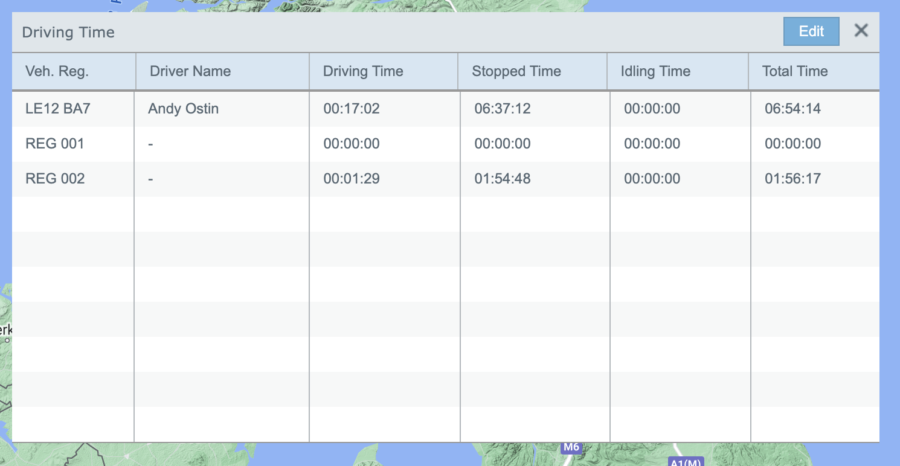900x466 pixels.
Task: Sort by Veh. Reg. column header
Action: pyautogui.click(x=57, y=71)
